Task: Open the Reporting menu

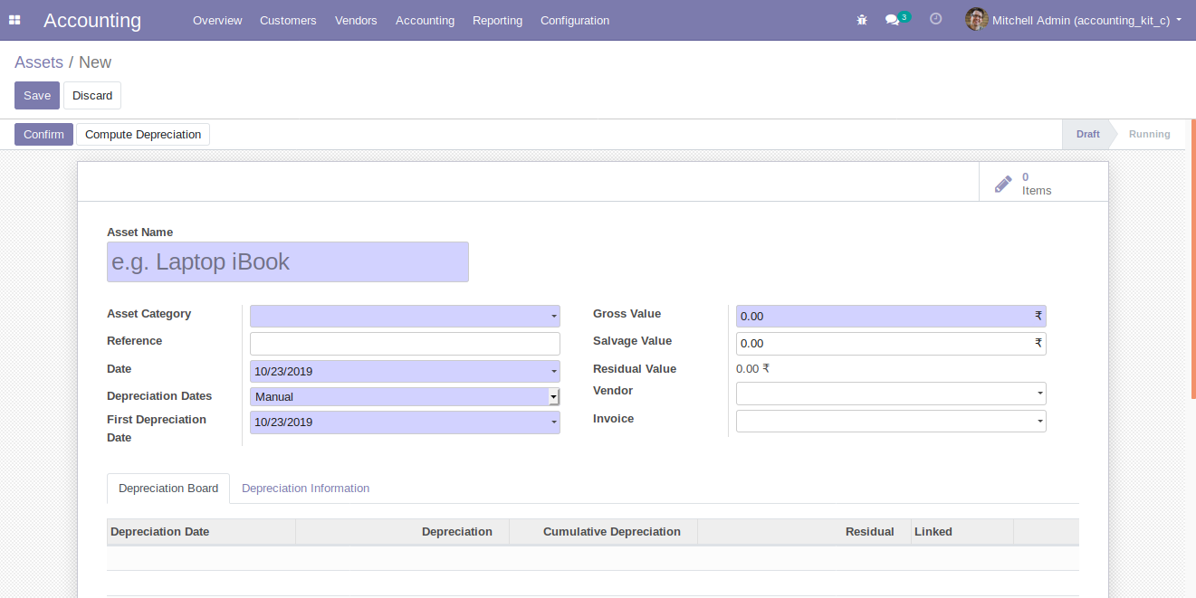Action: pyautogui.click(x=497, y=20)
